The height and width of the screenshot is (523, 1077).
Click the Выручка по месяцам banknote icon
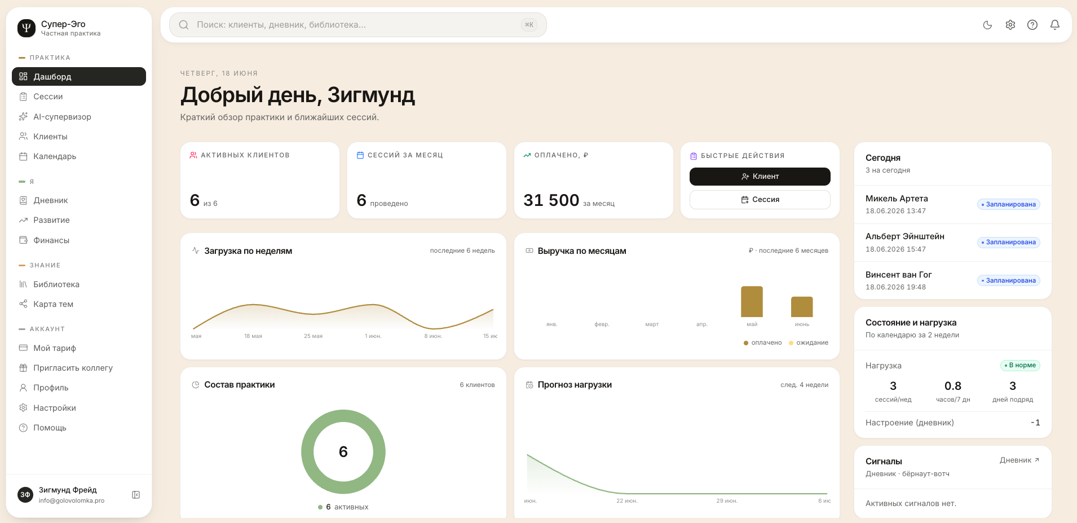[x=529, y=250]
